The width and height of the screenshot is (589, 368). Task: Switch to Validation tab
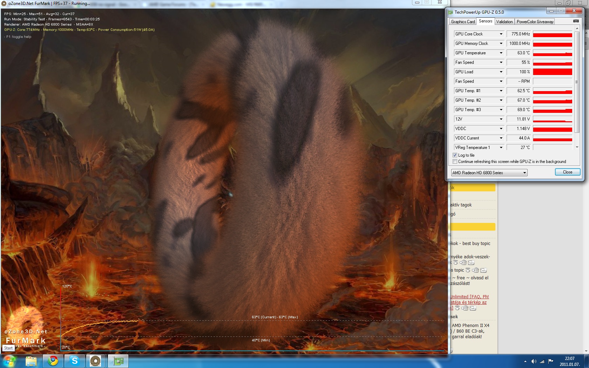(505, 22)
